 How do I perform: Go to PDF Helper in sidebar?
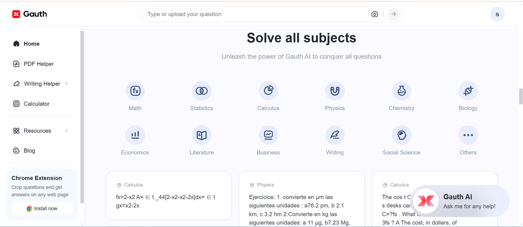[38, 64]
